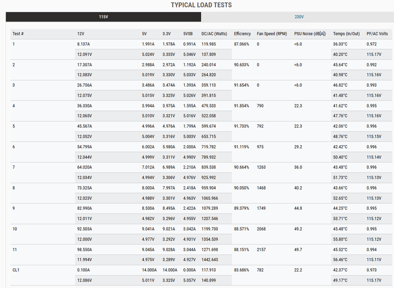Click the 5VSB column header
Viewport: 394px width, 288px height.
coord(188,34)
